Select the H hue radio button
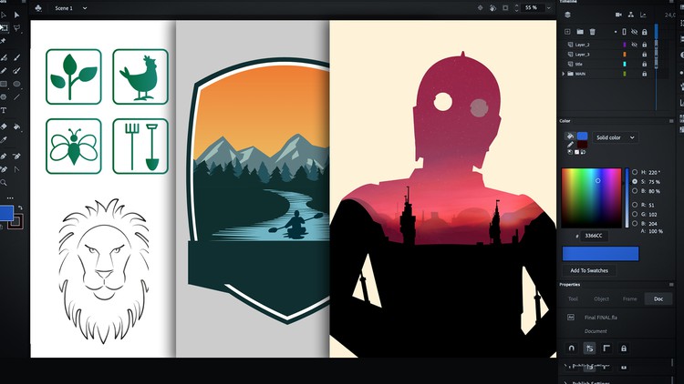684x384 pixels. pos(635,172)
